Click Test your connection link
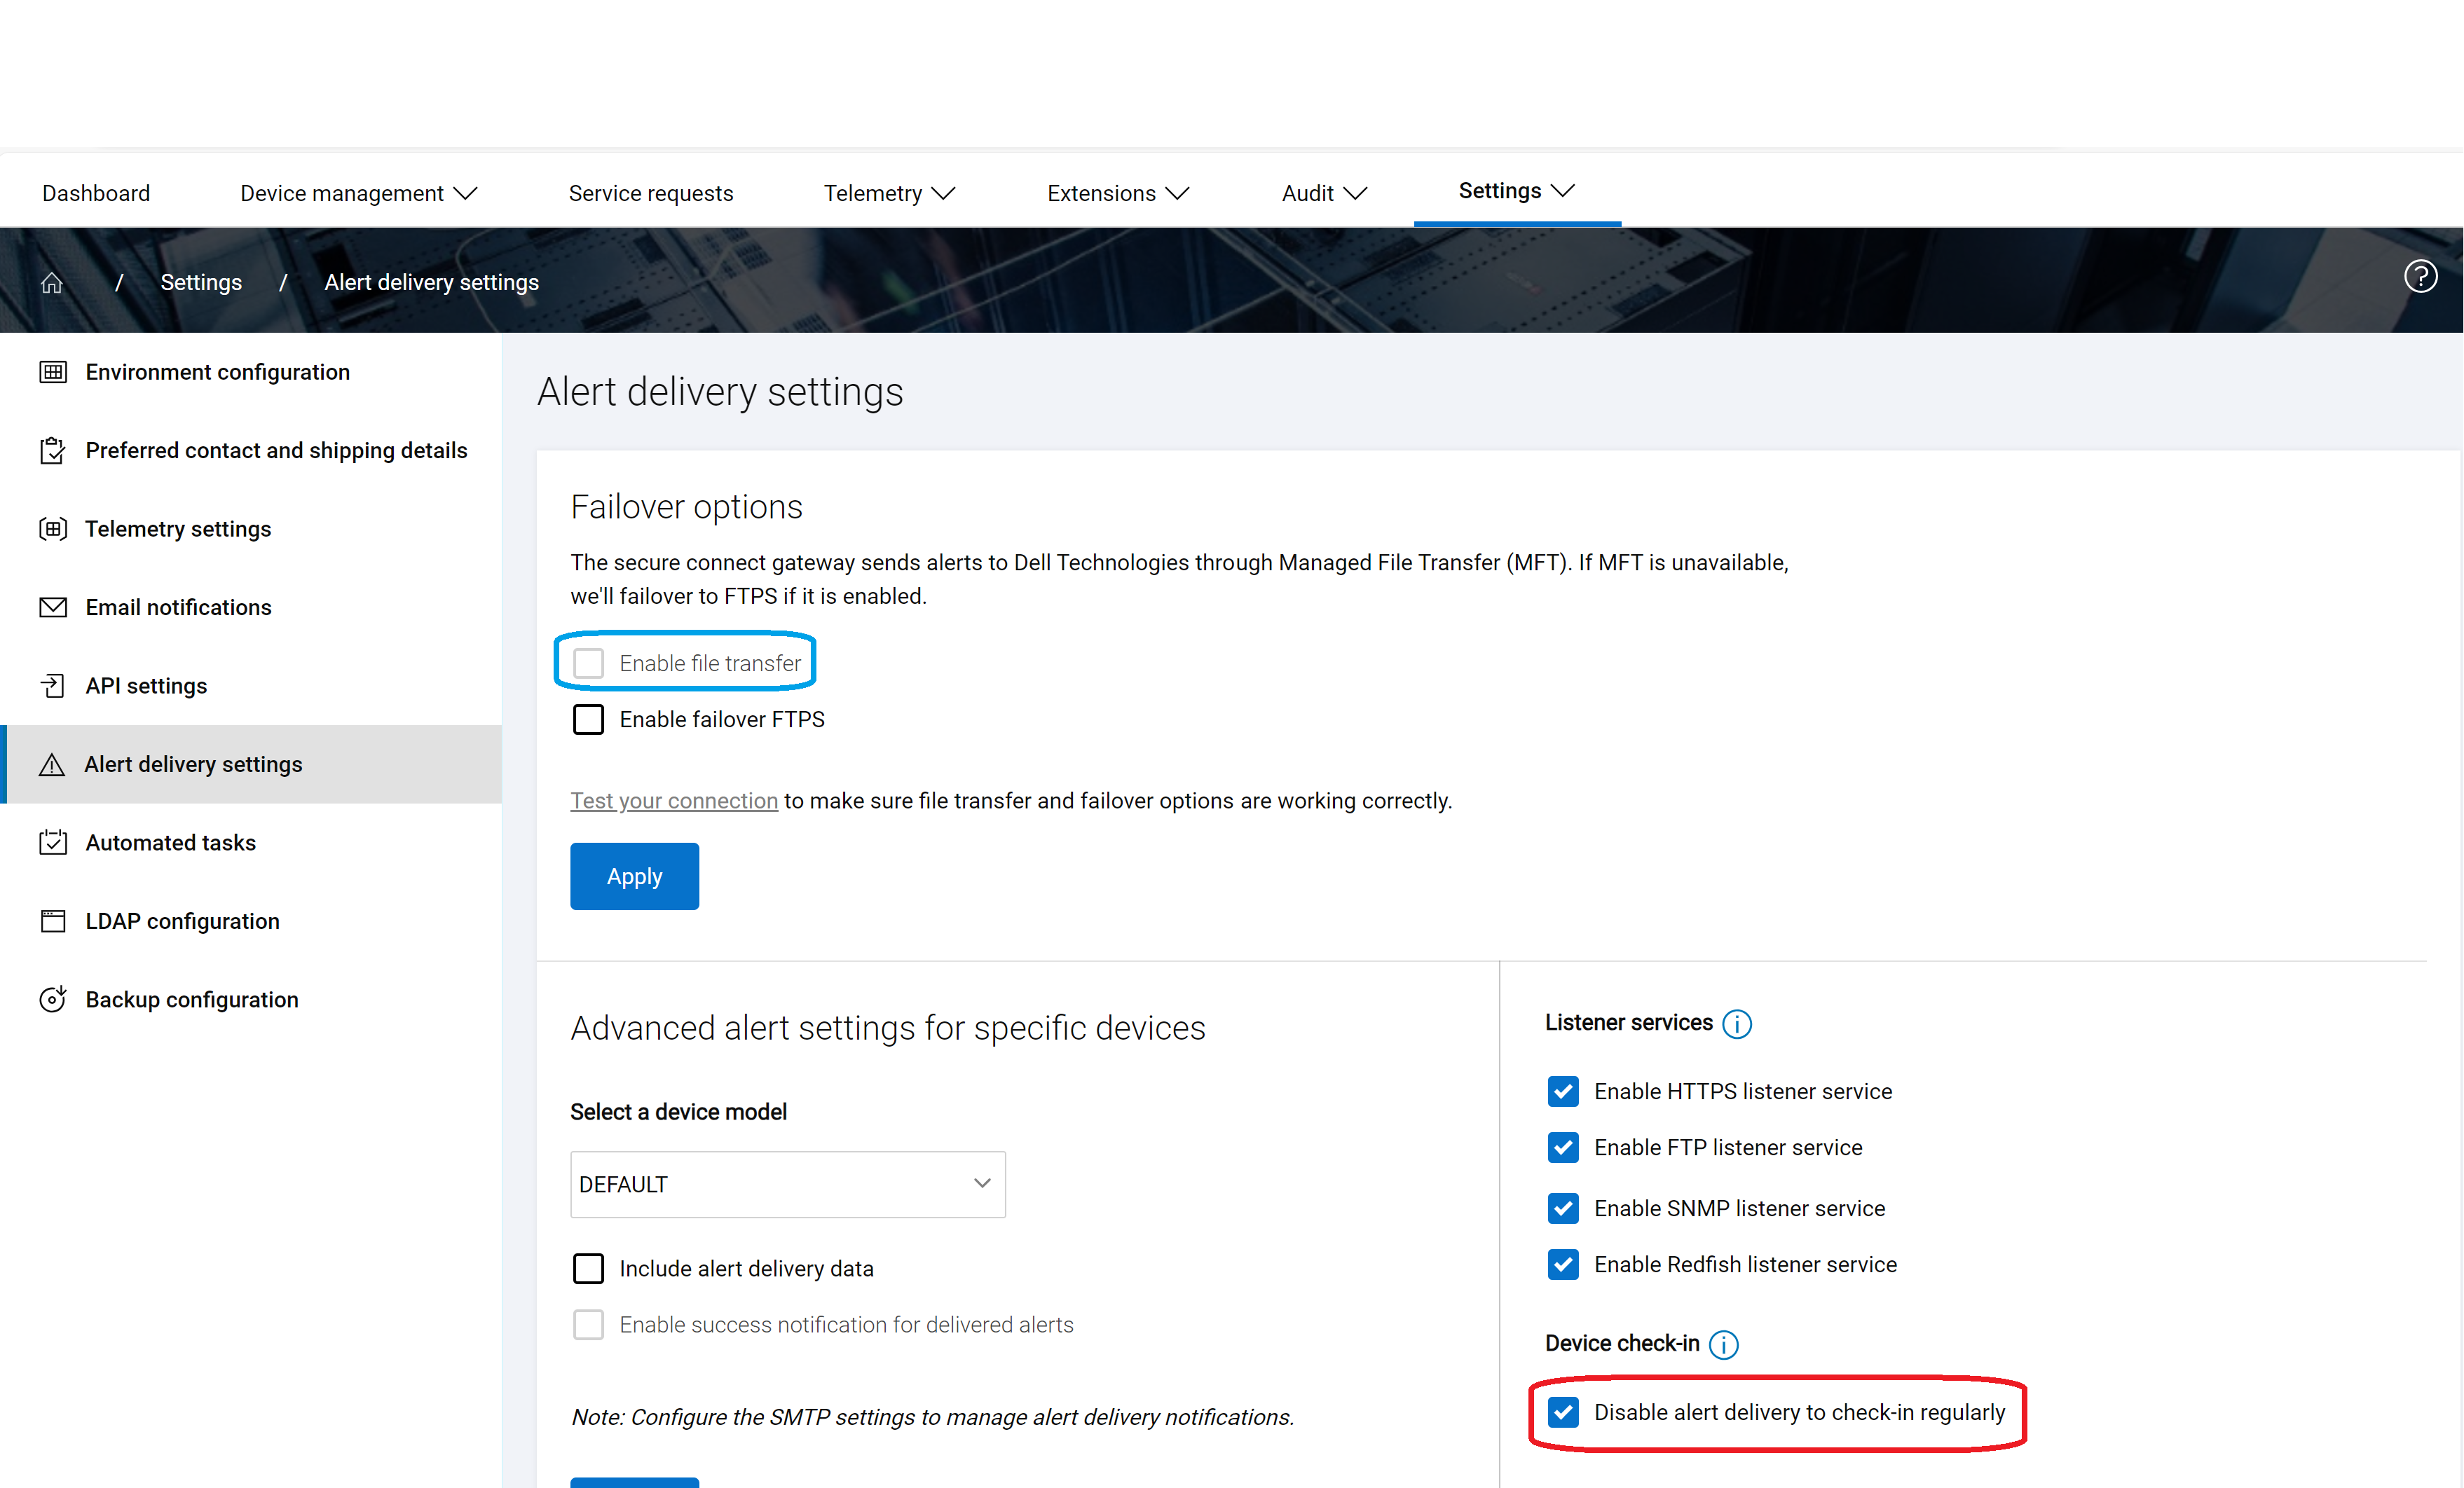This screenshot has height=1488, width=2464. [674, 801]
